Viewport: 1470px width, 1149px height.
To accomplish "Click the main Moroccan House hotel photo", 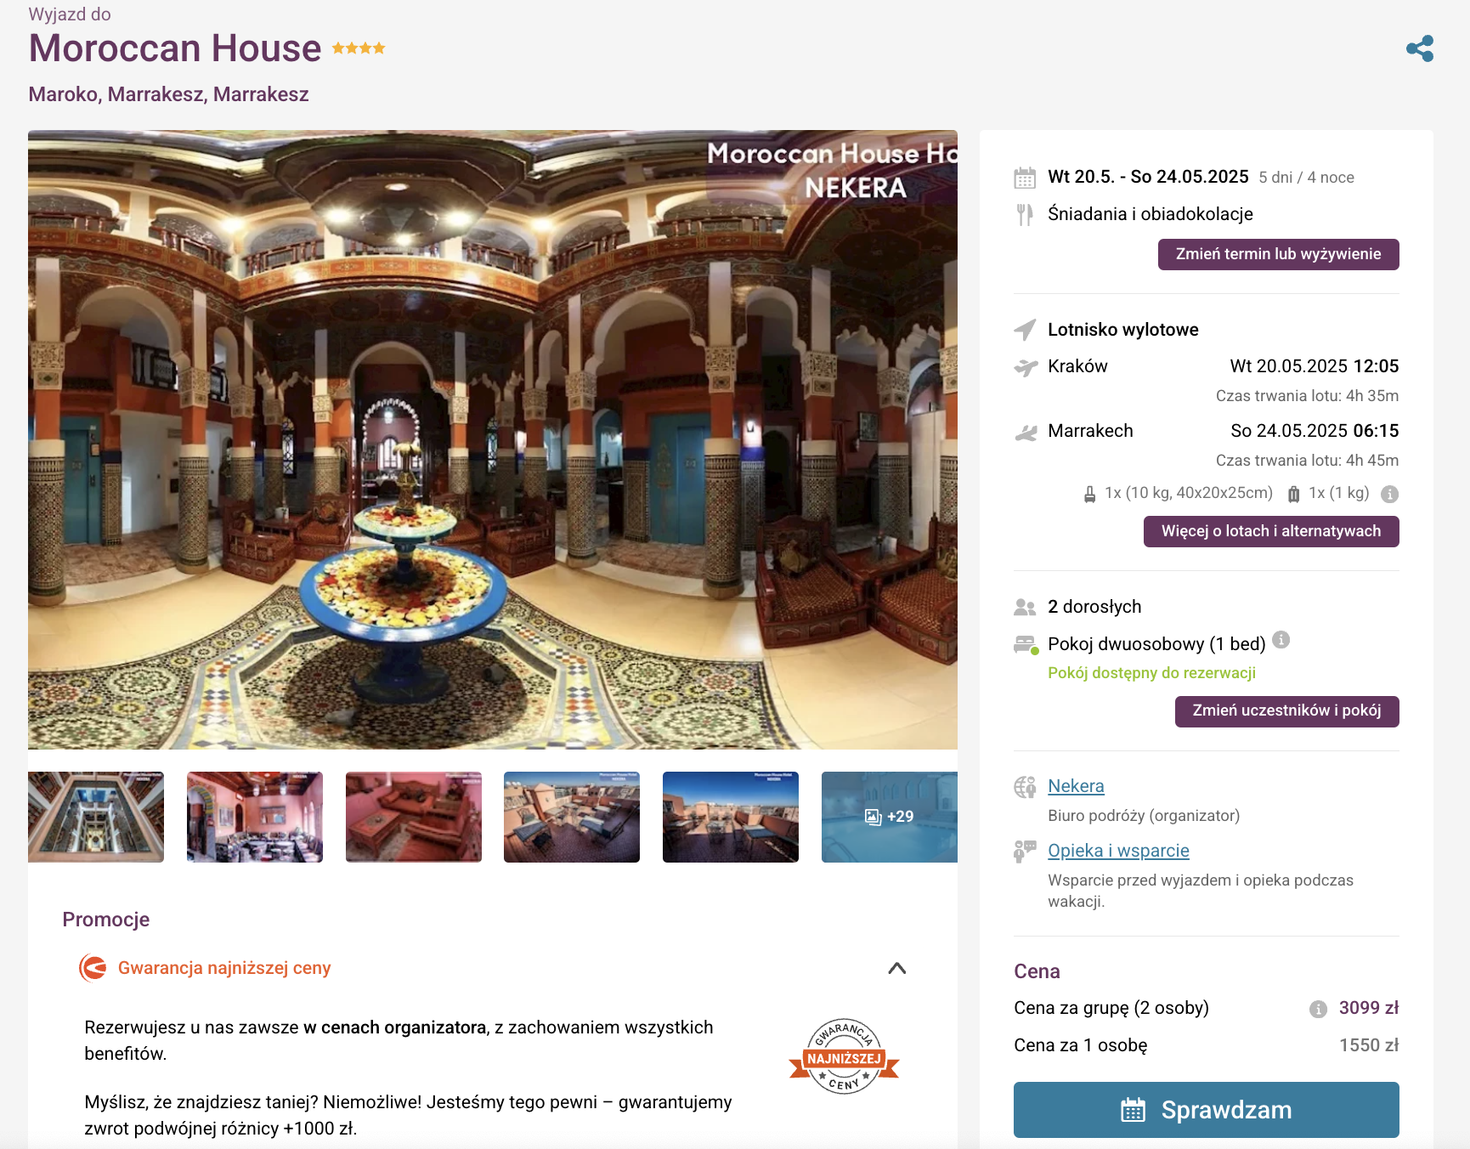I will point(493,439).
